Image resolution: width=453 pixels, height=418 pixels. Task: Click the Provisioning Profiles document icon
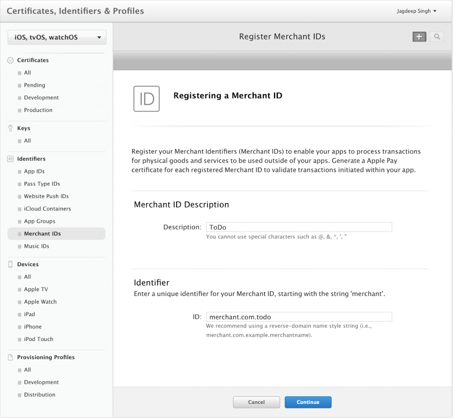click(x=11, y=357)
